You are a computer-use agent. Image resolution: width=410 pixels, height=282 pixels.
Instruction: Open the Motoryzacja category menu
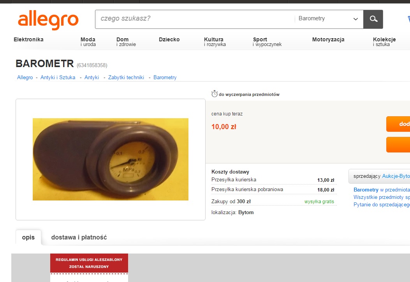click(x=328, y=39)
